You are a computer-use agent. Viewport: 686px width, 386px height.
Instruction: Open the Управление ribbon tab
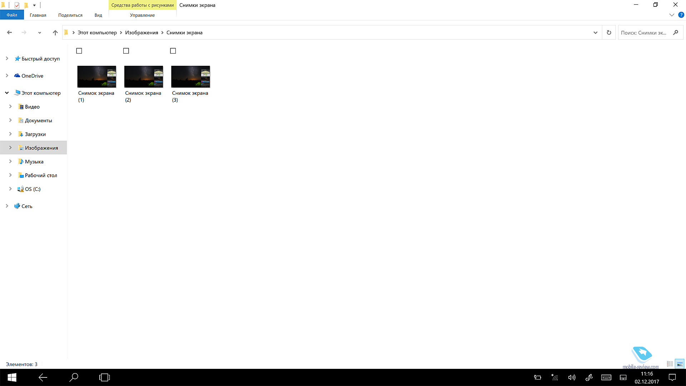coord(142,15)
